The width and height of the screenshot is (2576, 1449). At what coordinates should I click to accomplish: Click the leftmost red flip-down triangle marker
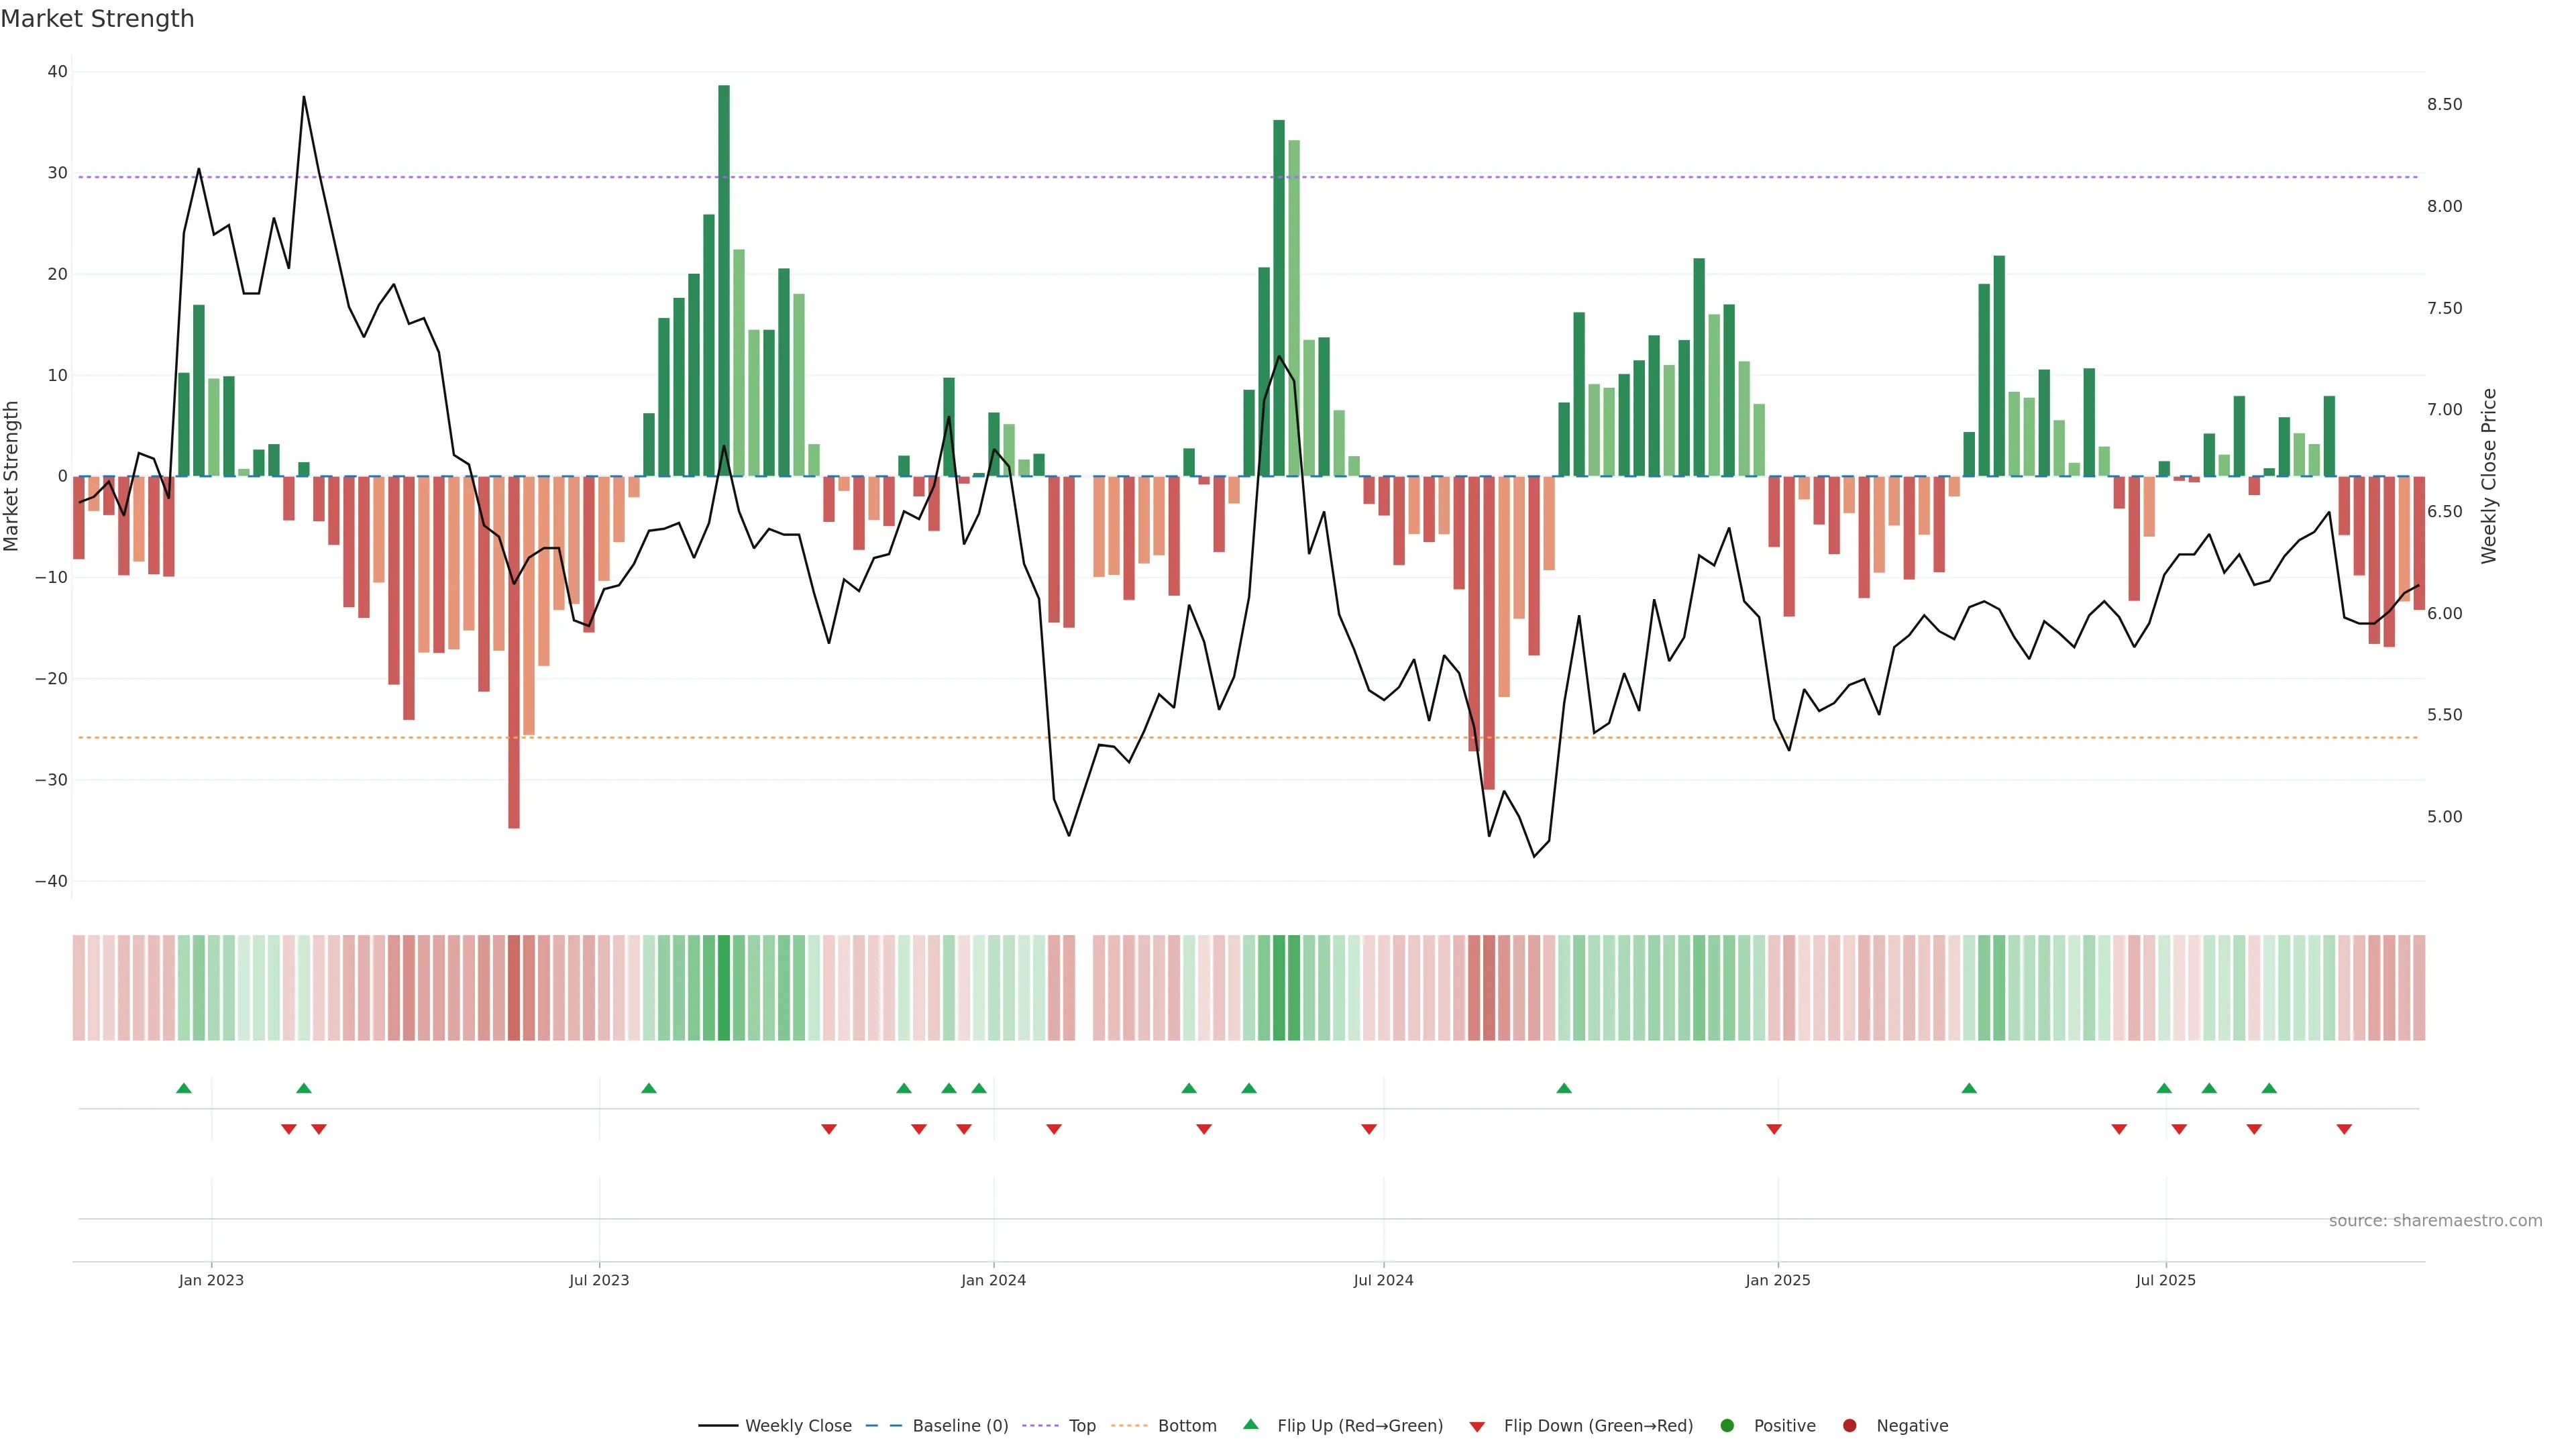click(289, 1129)
